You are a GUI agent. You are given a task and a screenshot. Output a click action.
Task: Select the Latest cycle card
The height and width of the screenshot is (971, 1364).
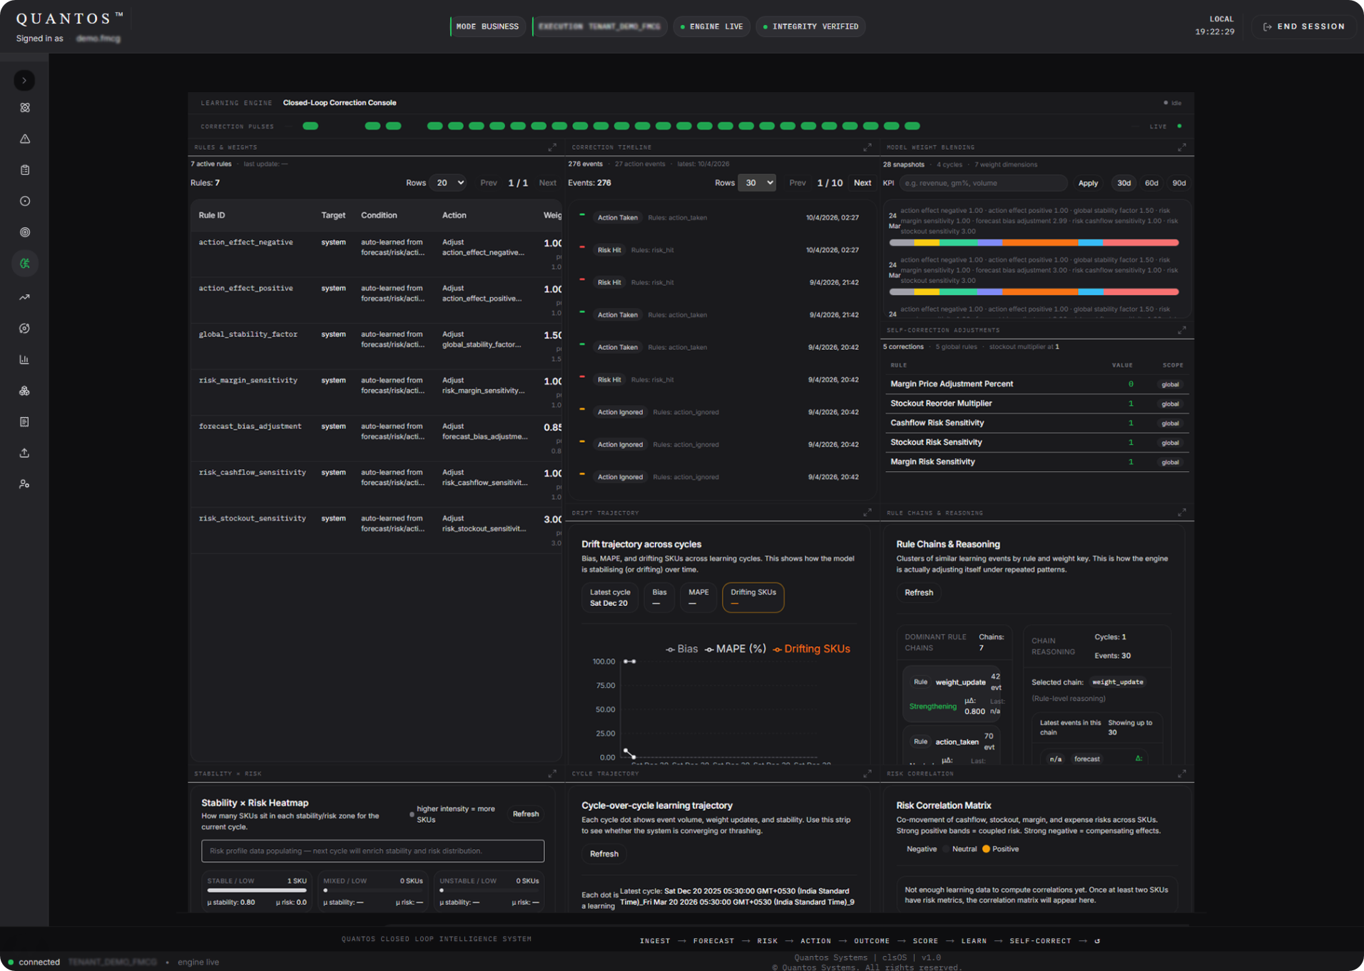[x=610, y=597]
